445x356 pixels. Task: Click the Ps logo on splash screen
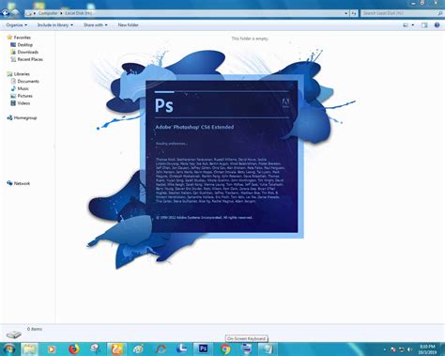coord(164,105)
